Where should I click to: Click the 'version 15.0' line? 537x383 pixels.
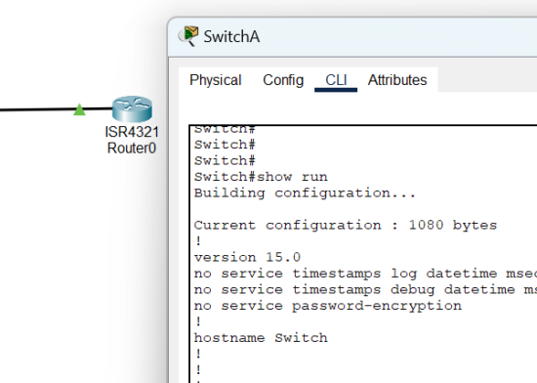tap(247, 257)
